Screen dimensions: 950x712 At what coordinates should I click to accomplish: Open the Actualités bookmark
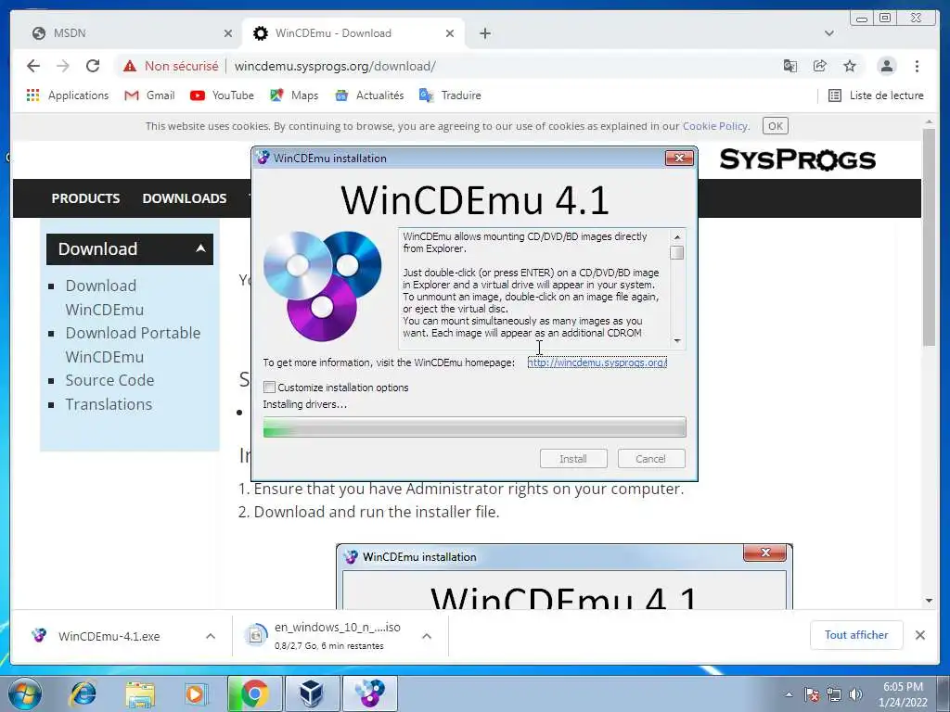click(x=369, y=95)
